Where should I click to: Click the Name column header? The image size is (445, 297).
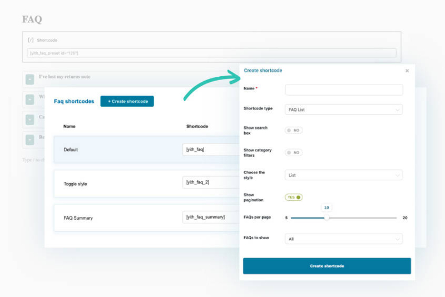pyautogui.click(x=69, y=126)
